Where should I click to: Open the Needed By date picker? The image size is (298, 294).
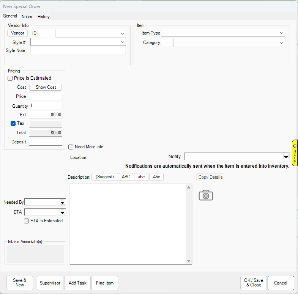[62, 202]
